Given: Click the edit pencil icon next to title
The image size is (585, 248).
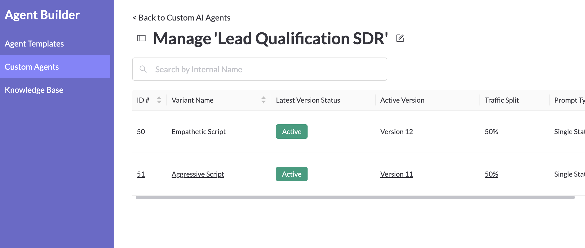Looking at the screenshot, I should point(400,38).
